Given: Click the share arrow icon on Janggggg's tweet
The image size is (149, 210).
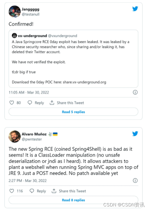Looking at the screenshot, I should point(52,103).
